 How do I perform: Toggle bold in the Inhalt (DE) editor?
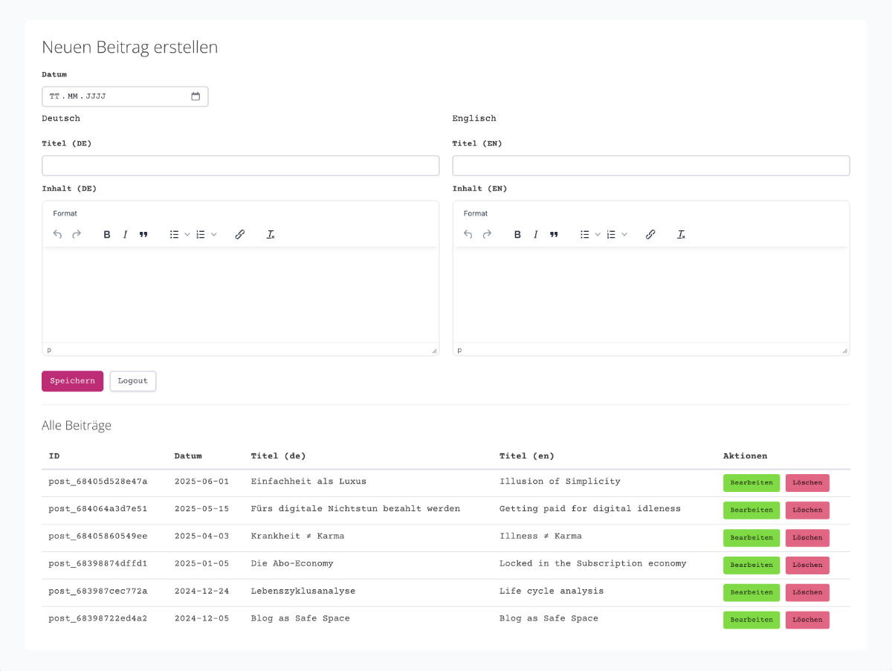[x=107, y=234]
